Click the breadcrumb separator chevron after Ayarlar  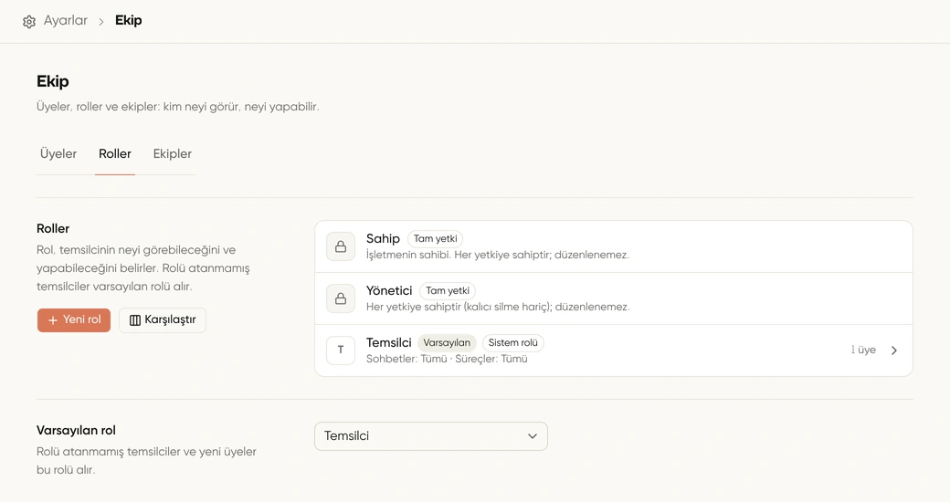pos(101,22)
